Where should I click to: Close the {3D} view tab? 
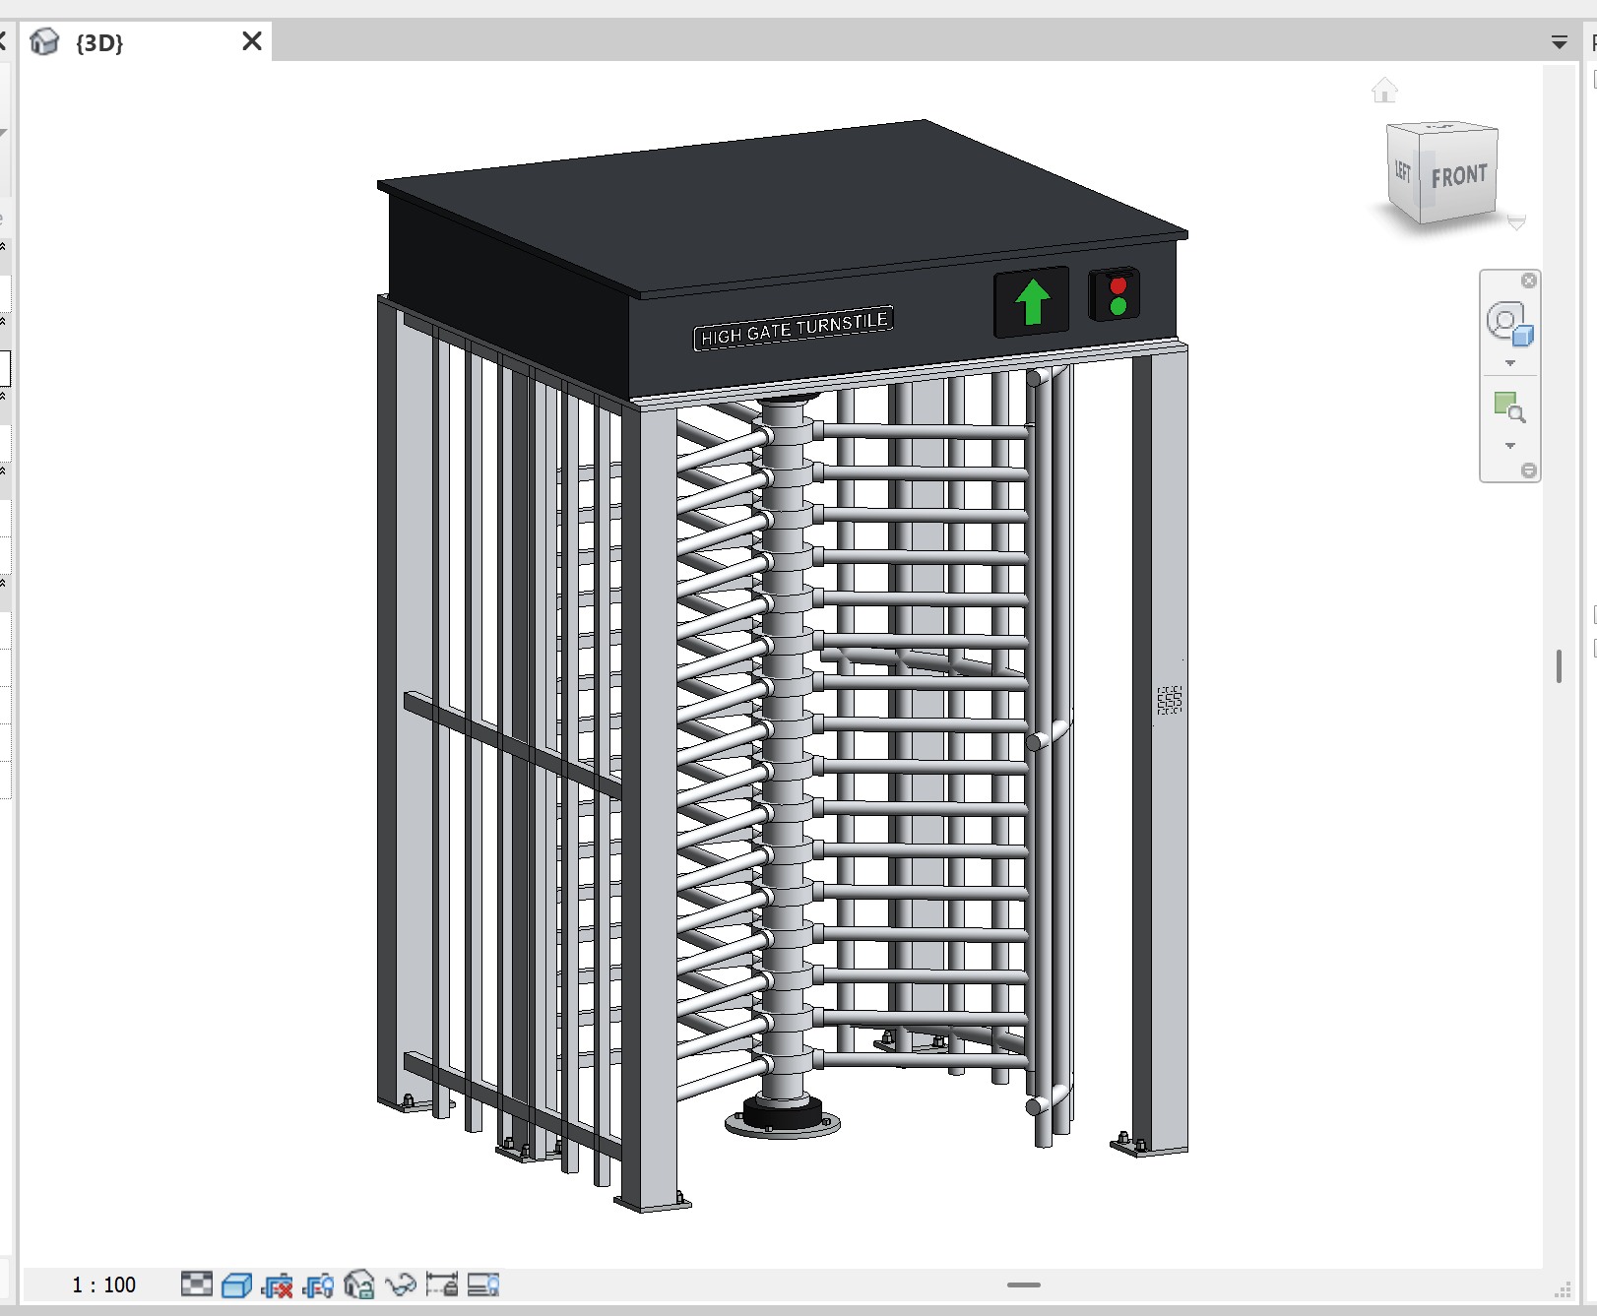pos(252,41)
